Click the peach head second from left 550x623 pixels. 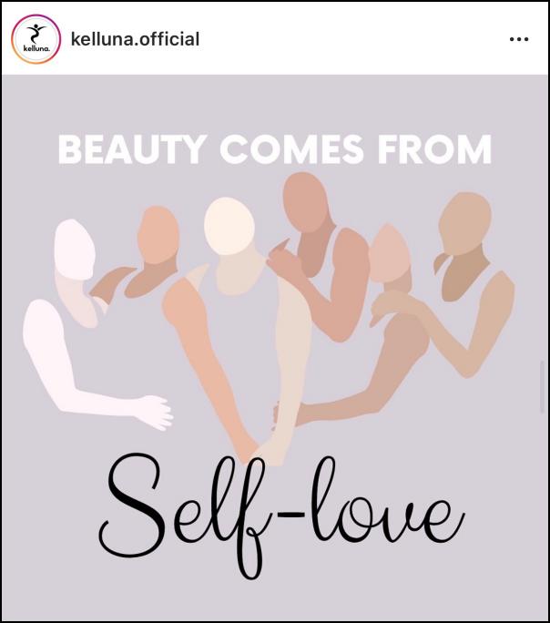158,235
